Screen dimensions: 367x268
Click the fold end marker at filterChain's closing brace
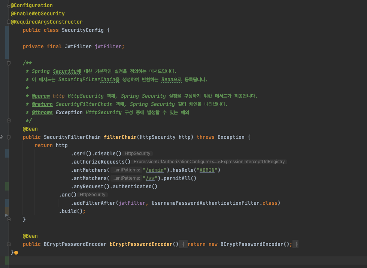pyautogui.click(x=9, y=219)
